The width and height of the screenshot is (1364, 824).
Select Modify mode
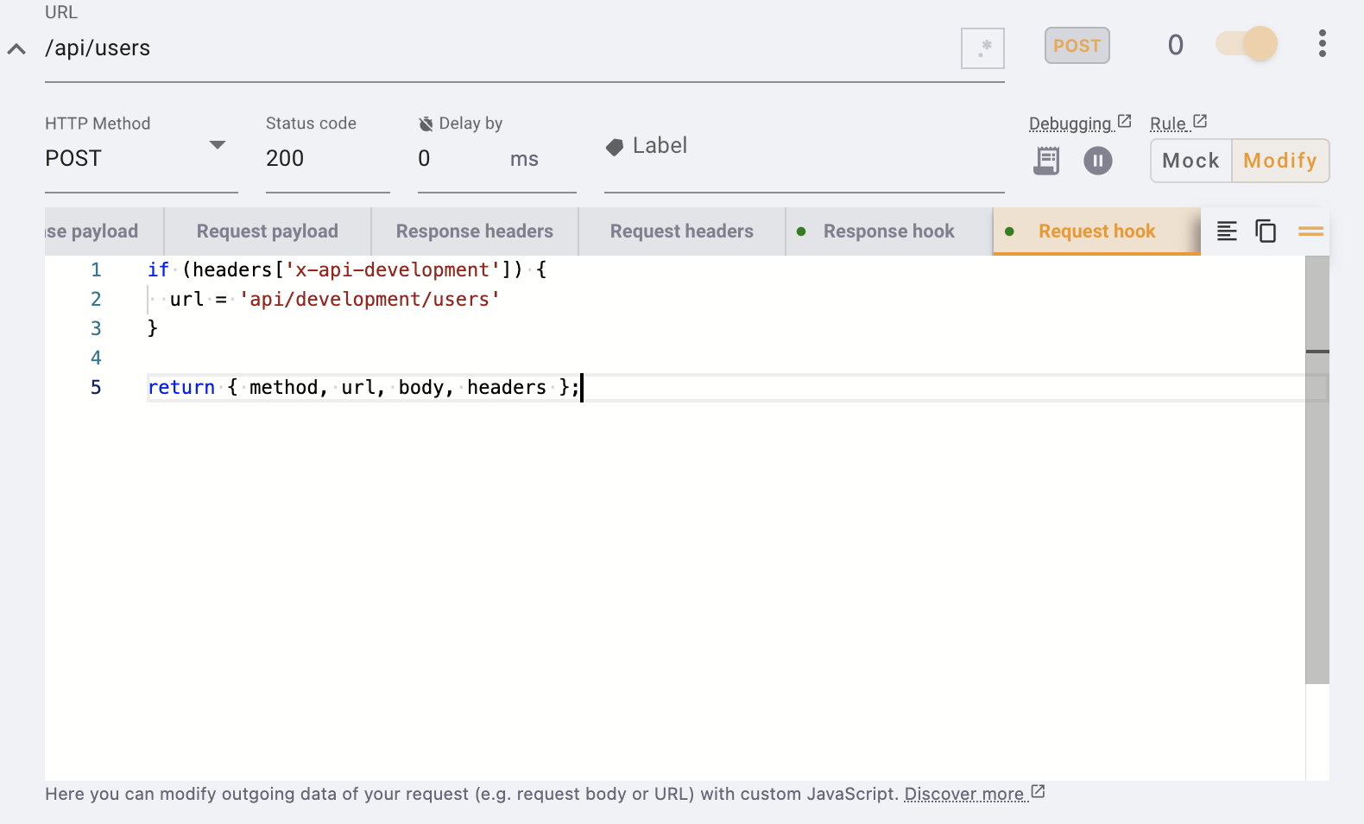(x=1279, y=161)
